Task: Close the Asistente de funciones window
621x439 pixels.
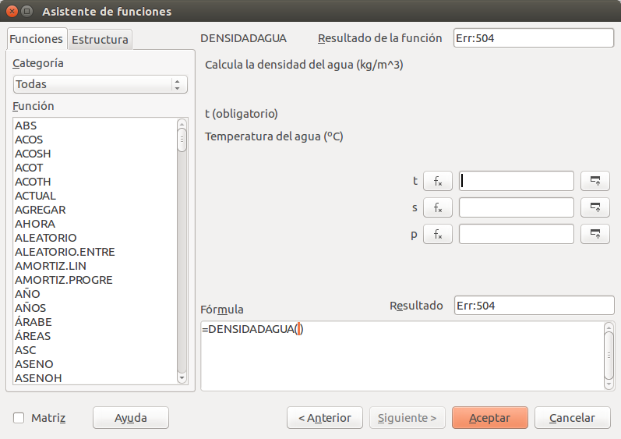Action: tap(12, 11)
